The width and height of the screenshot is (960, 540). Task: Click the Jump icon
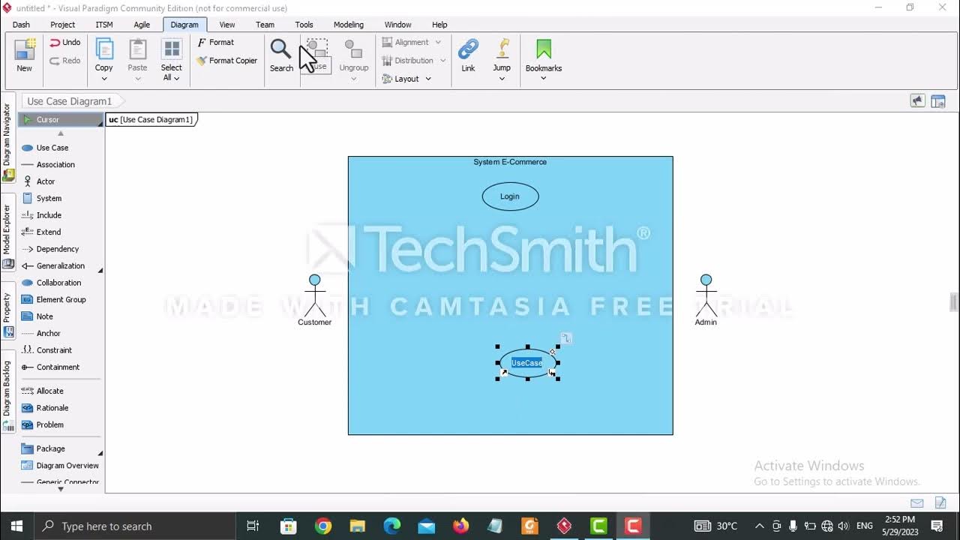tap(502, 49)
